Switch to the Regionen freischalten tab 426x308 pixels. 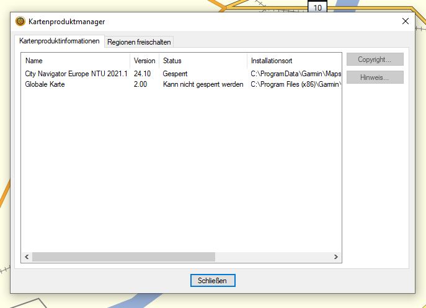(x=139, y=42)
